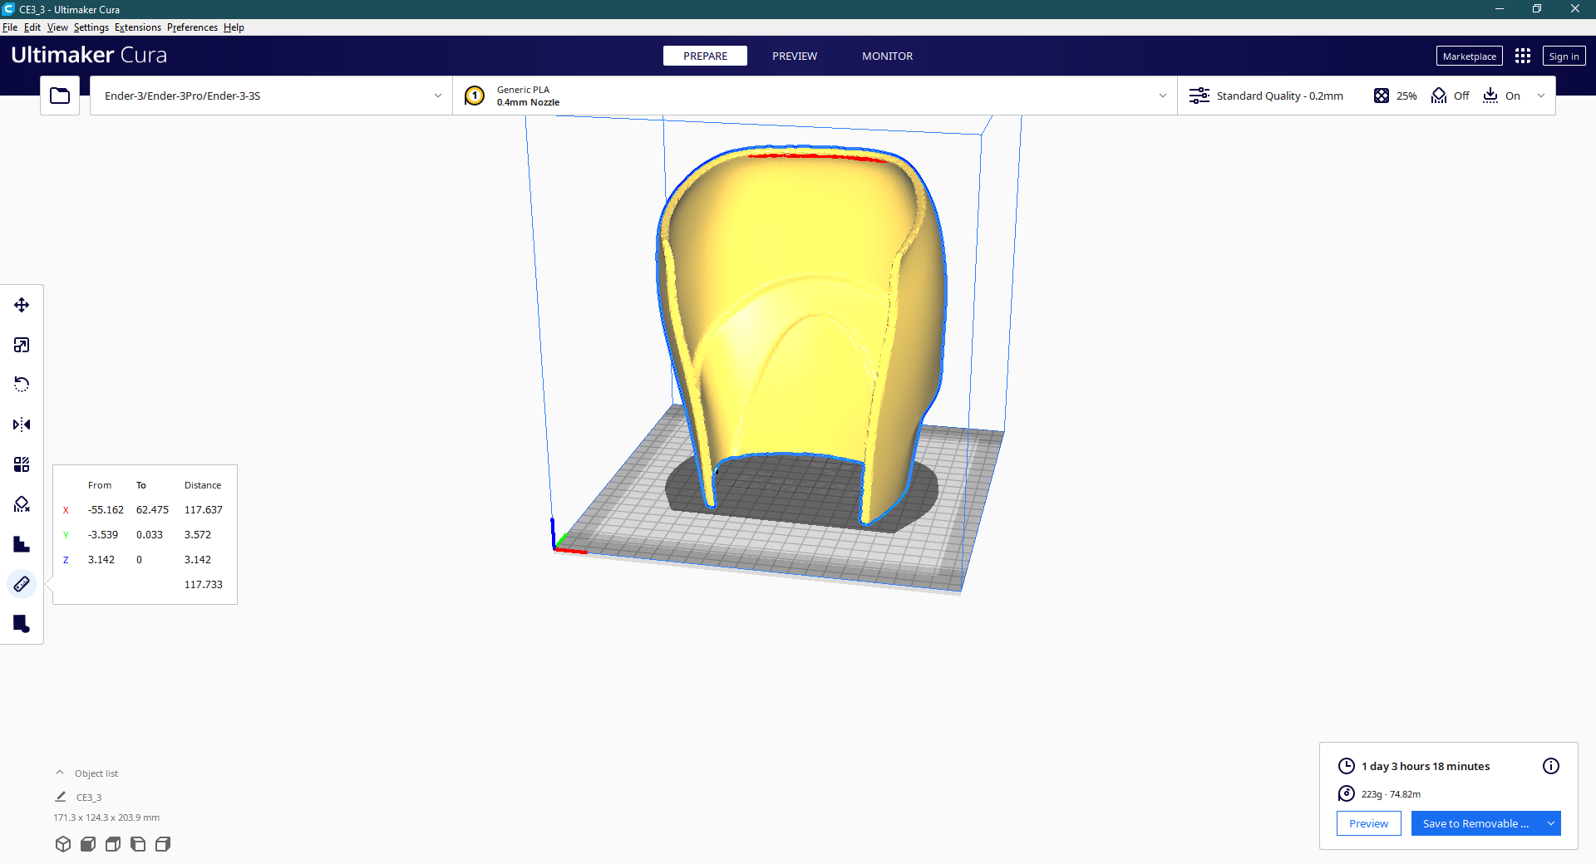Viewport: 1596px width, 864px height.
Task: Switch to left side view icon
Action: click(x=138, y=844)
